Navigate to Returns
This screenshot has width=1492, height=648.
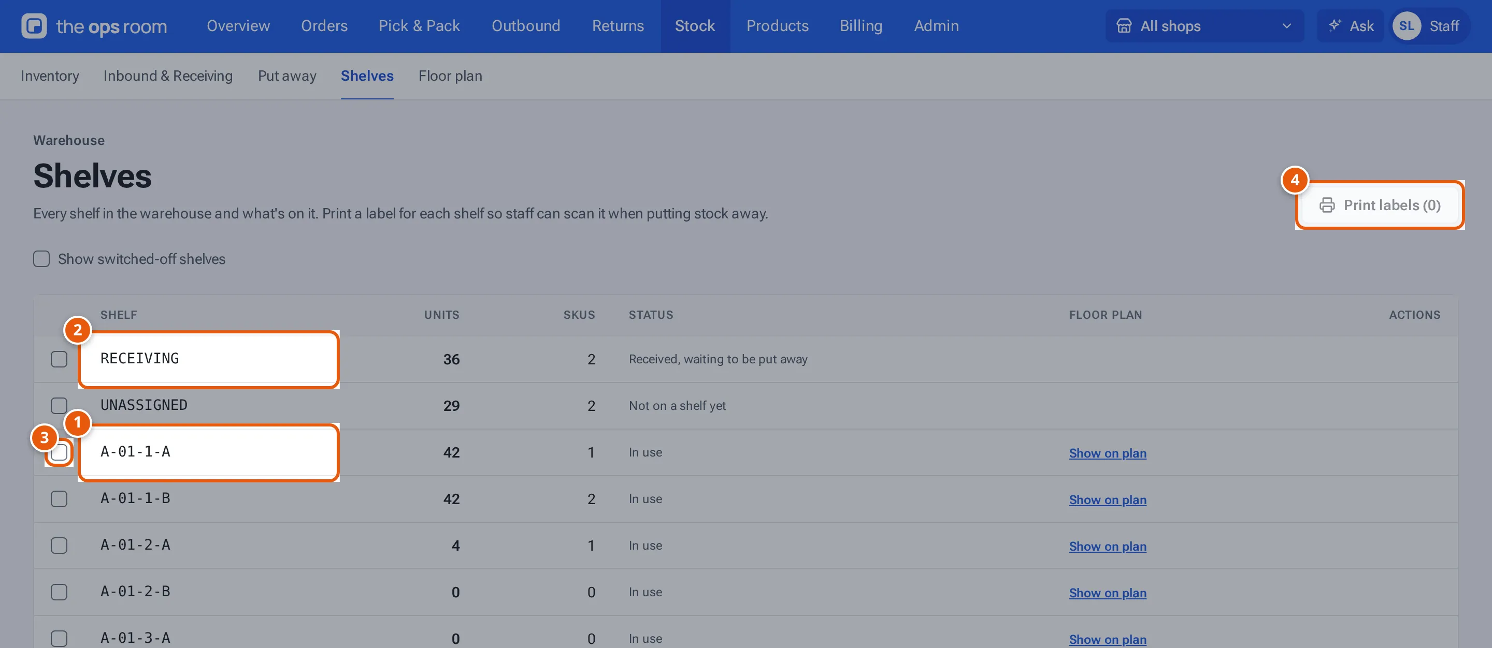click(x=618, y=26)
